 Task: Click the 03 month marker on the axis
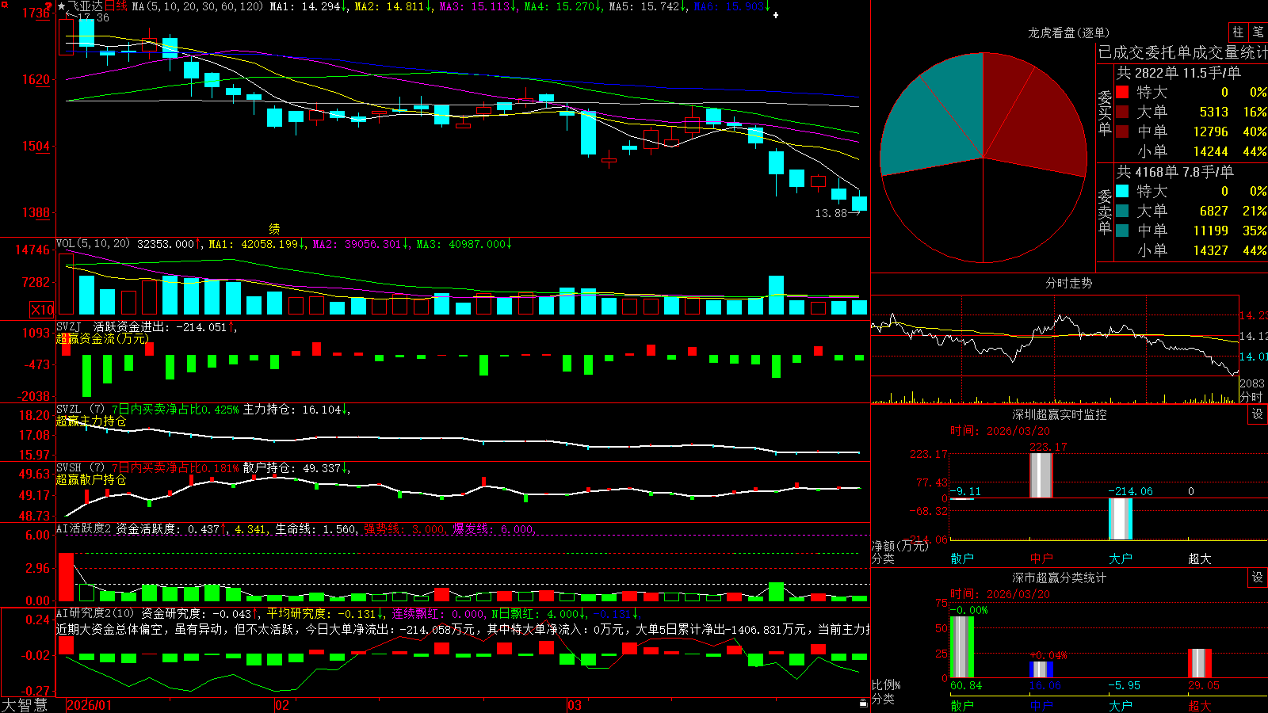pyautogui.click(x=575, y=705)
